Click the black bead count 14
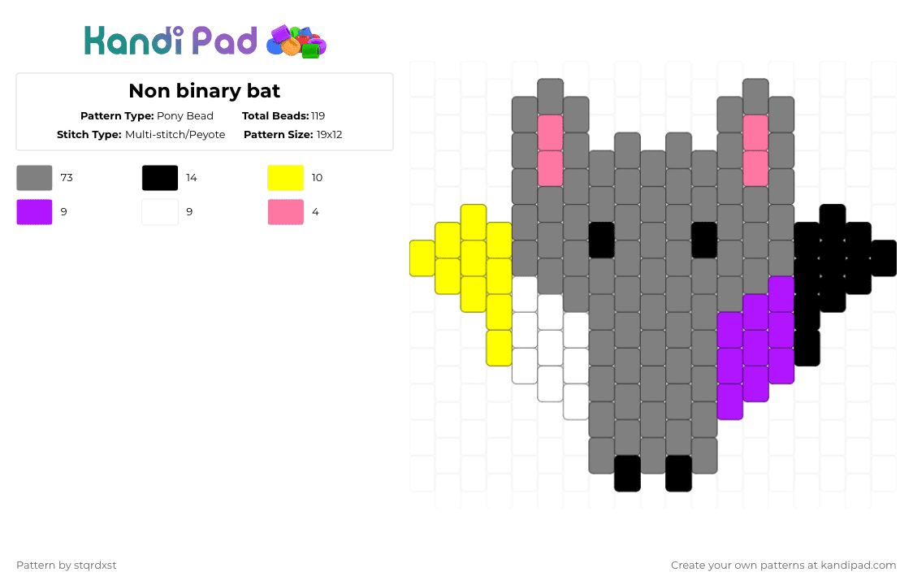 pyautogui.click(x=192, y=178)
